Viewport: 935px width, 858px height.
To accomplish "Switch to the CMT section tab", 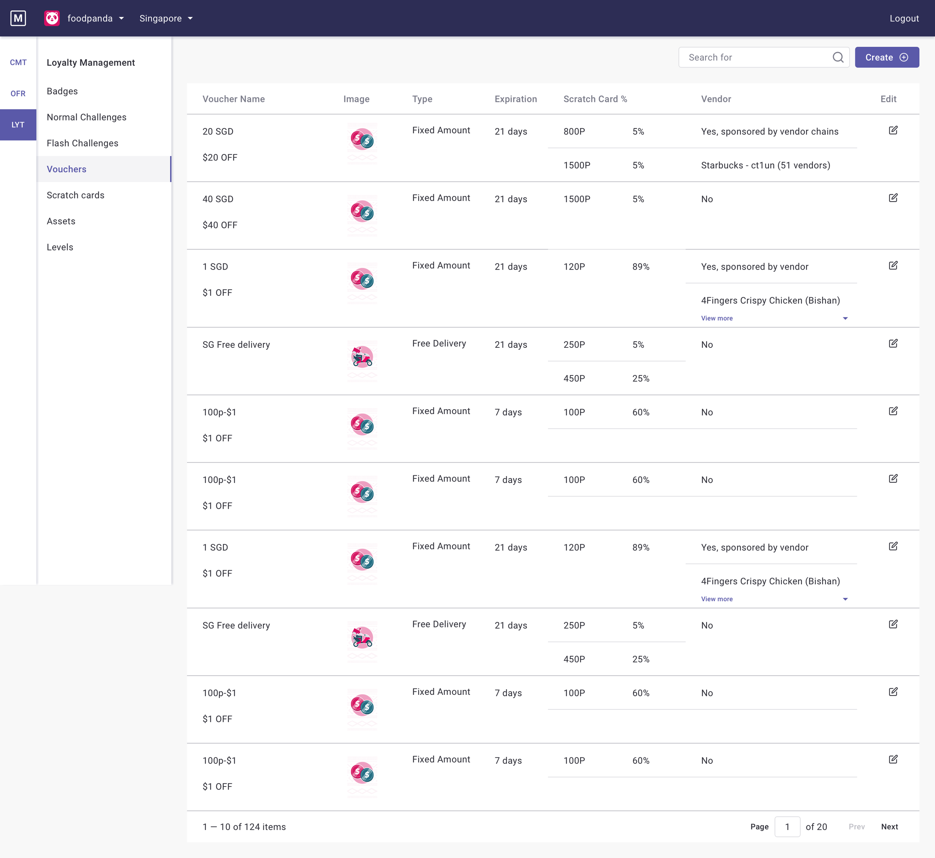I will coord(18,62).
